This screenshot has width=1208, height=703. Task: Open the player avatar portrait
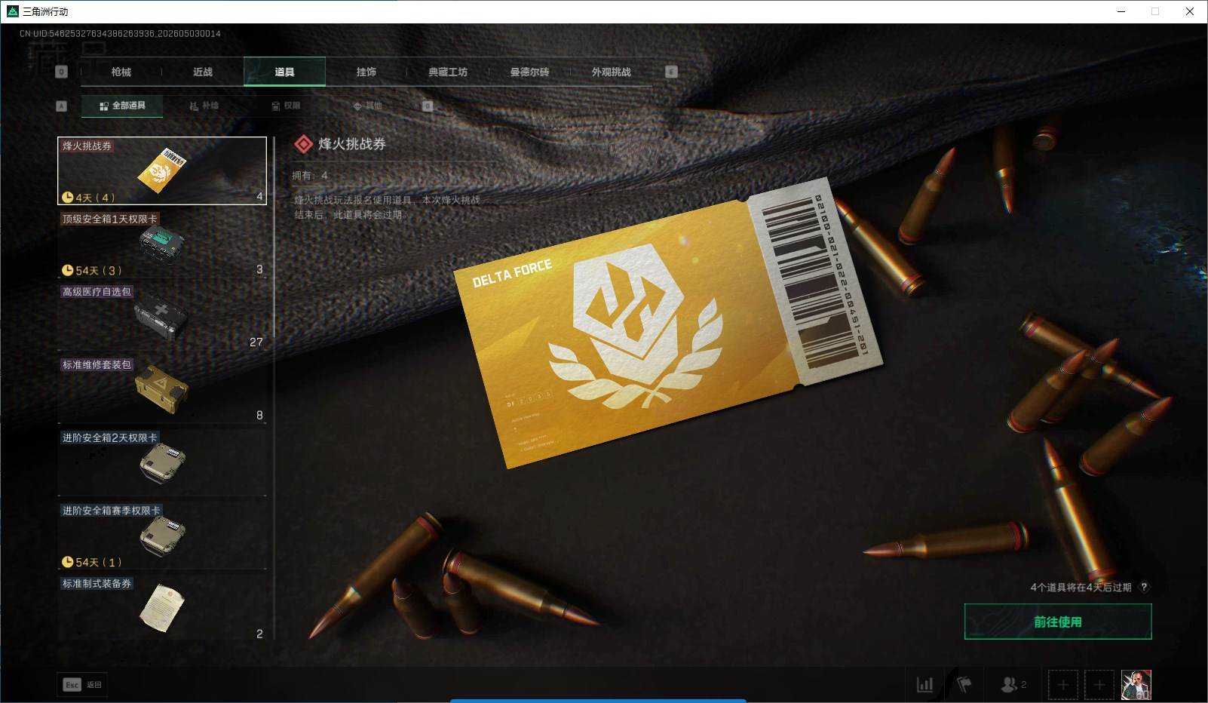pyautogui.click(x=1136, y=685)
